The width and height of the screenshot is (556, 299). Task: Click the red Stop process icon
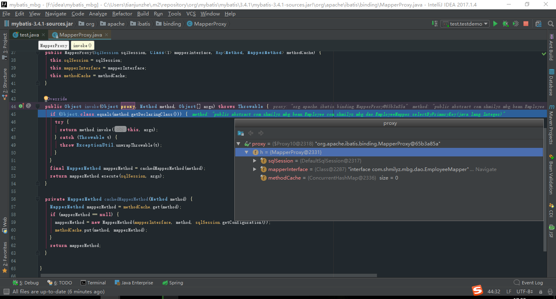pyautogui.click(x=526, y=24)
